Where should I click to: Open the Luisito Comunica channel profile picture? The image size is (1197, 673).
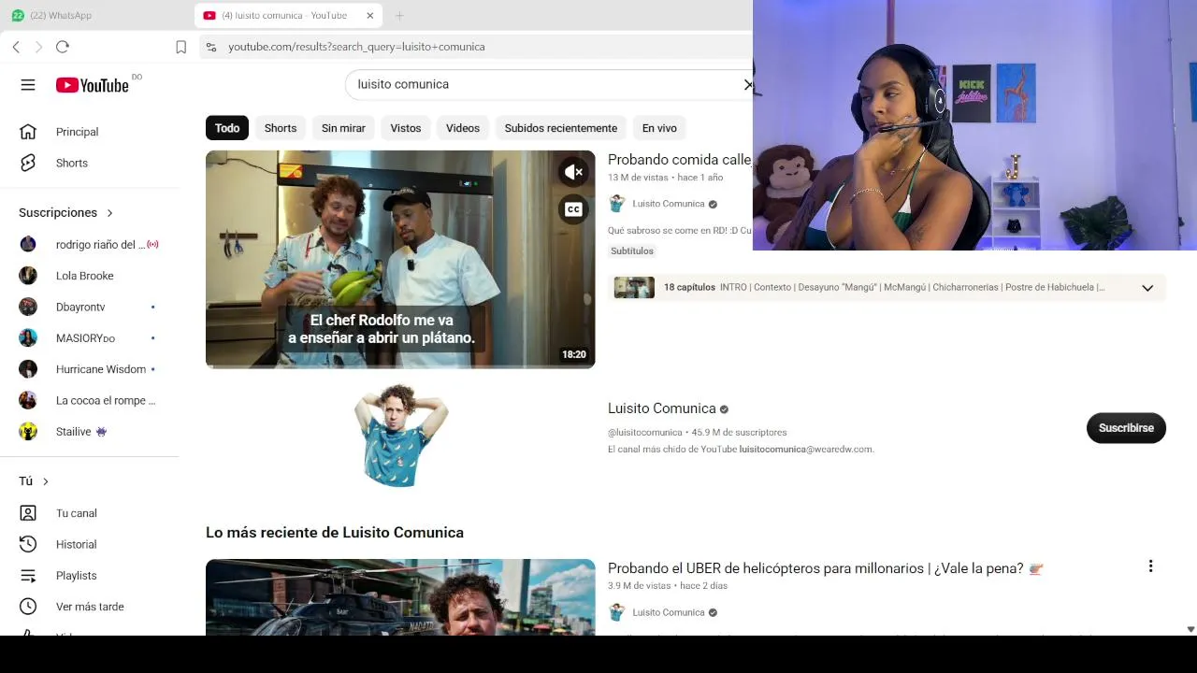(x=400, y=434)
